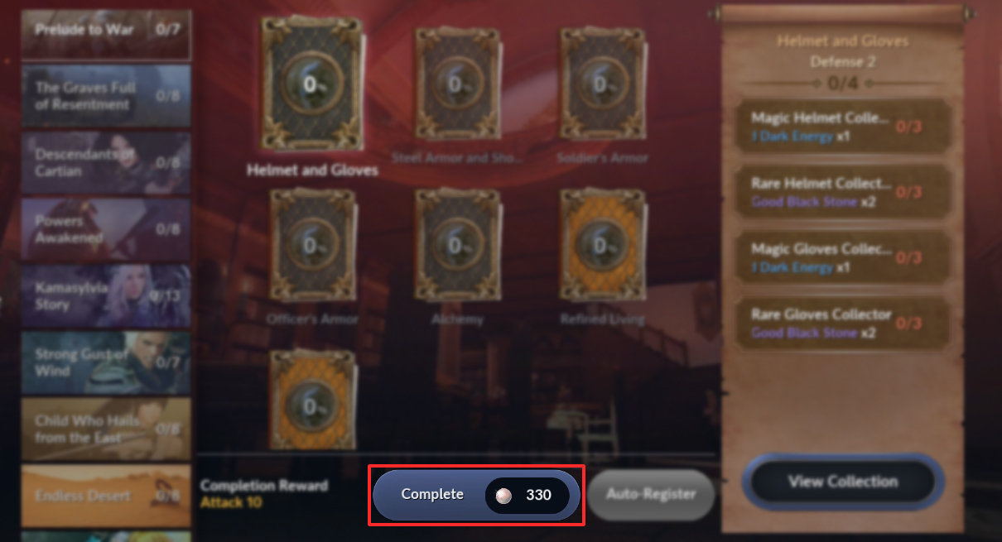
Task: Go to Powers Awakened chapter
Action: point(106,229)
